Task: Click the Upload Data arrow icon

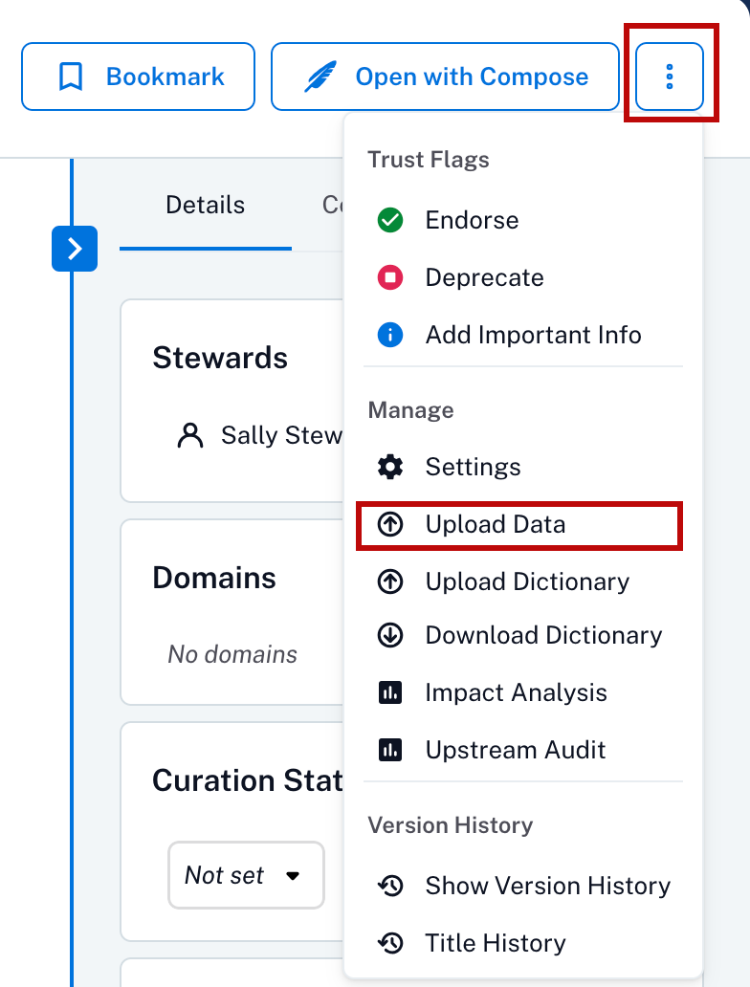Action: (389, 524)
